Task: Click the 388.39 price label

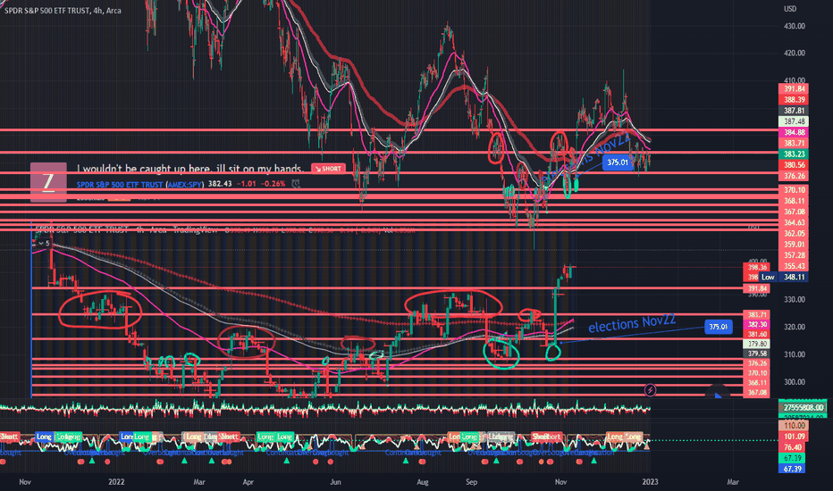Action: click(x=794, y=100)
